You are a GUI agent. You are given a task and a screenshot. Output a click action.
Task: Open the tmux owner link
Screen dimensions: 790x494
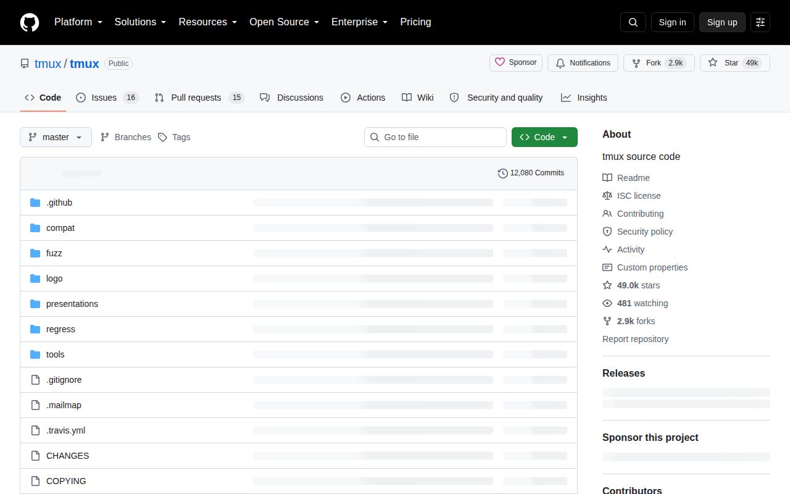[48, 64]
